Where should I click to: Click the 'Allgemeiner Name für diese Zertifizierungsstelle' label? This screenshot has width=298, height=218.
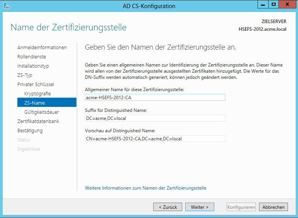(134, 90)
